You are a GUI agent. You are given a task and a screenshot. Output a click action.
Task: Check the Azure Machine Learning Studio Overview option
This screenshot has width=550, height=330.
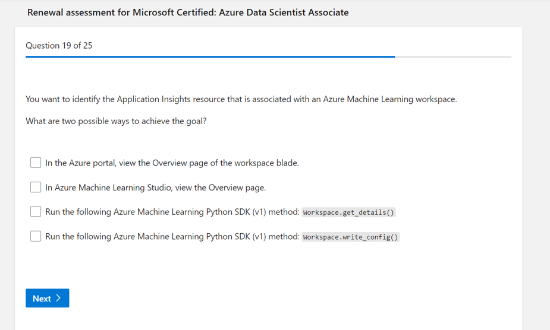(36, 187)
